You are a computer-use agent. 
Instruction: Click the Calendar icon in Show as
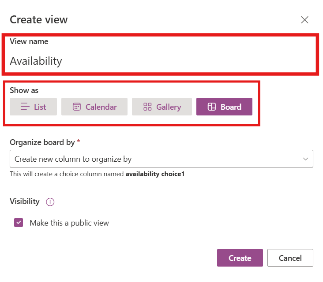[77, 107]
